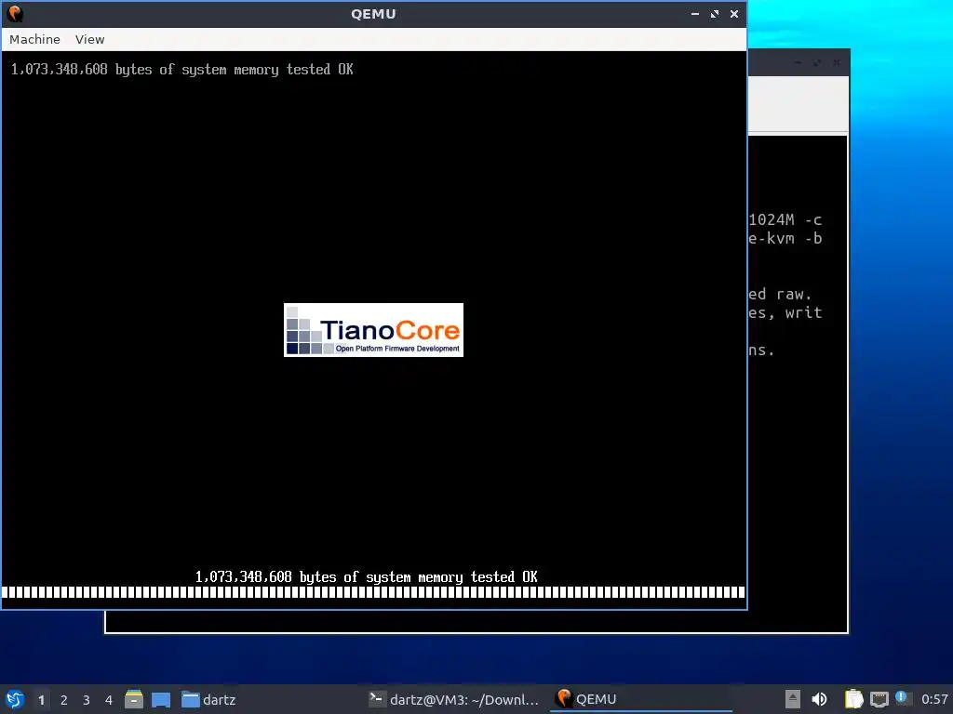Maximize the QEMU window
This screenshot has height=714, width=953.
[x=715, y=14]
